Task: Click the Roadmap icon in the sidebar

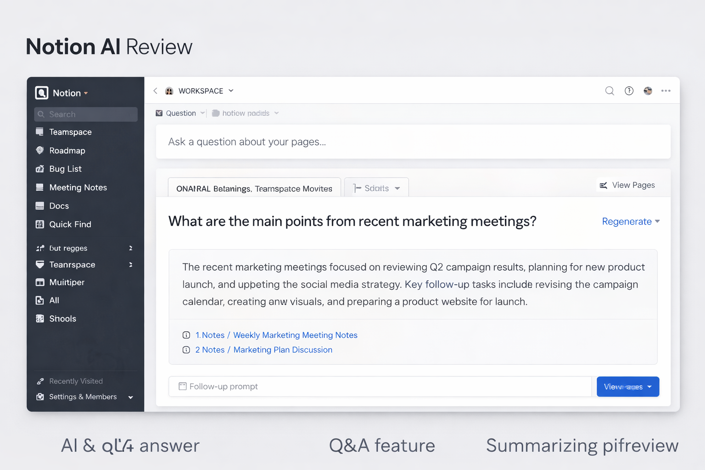Action: coord(40,151)
